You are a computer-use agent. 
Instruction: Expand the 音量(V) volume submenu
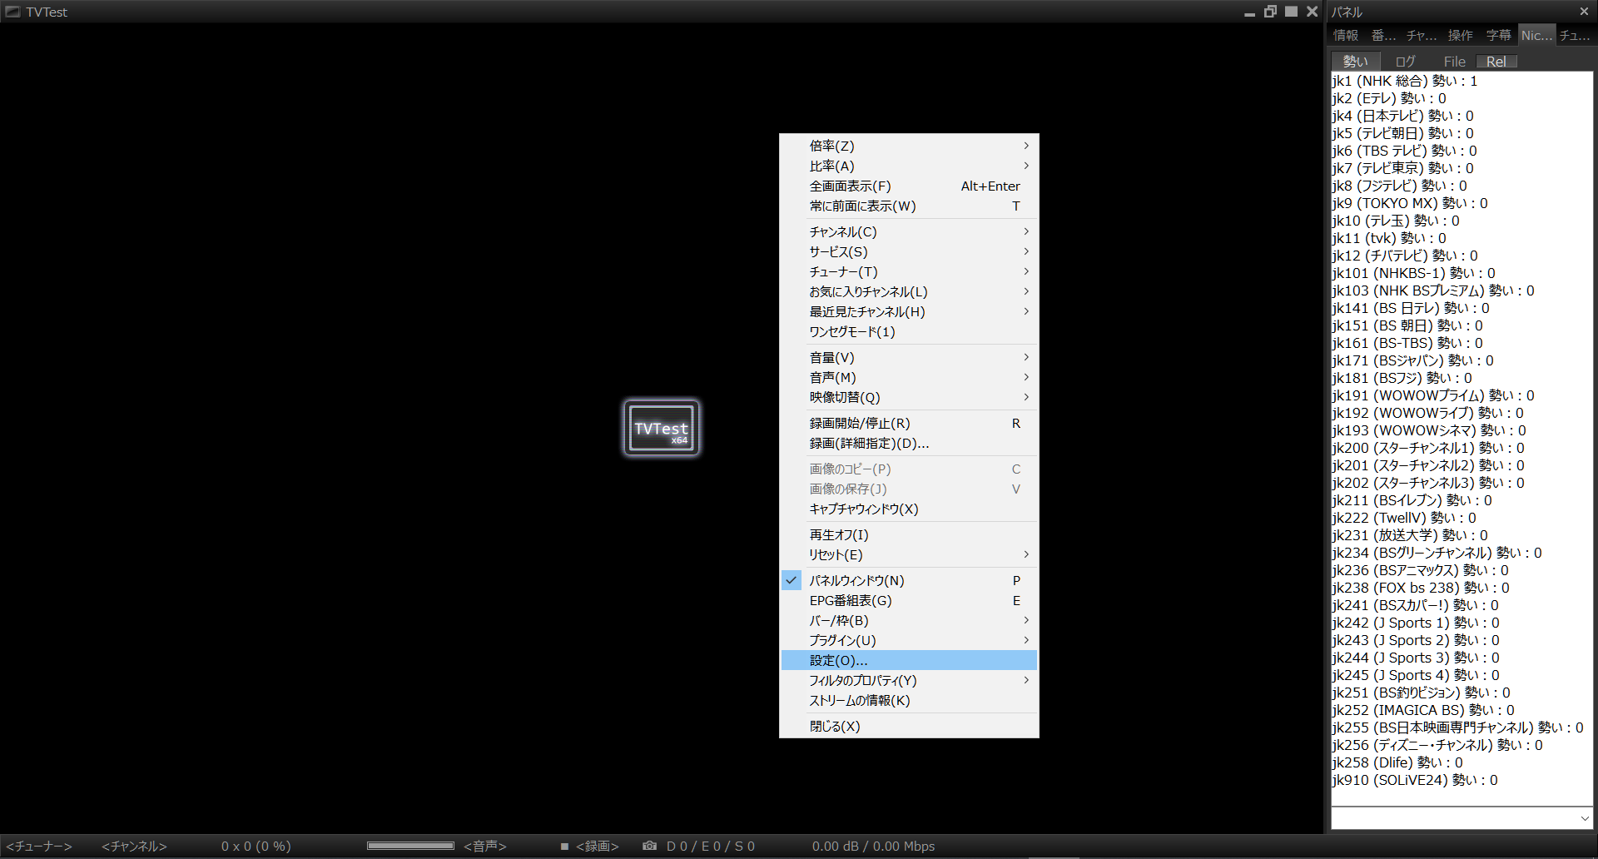pos(909,357)
